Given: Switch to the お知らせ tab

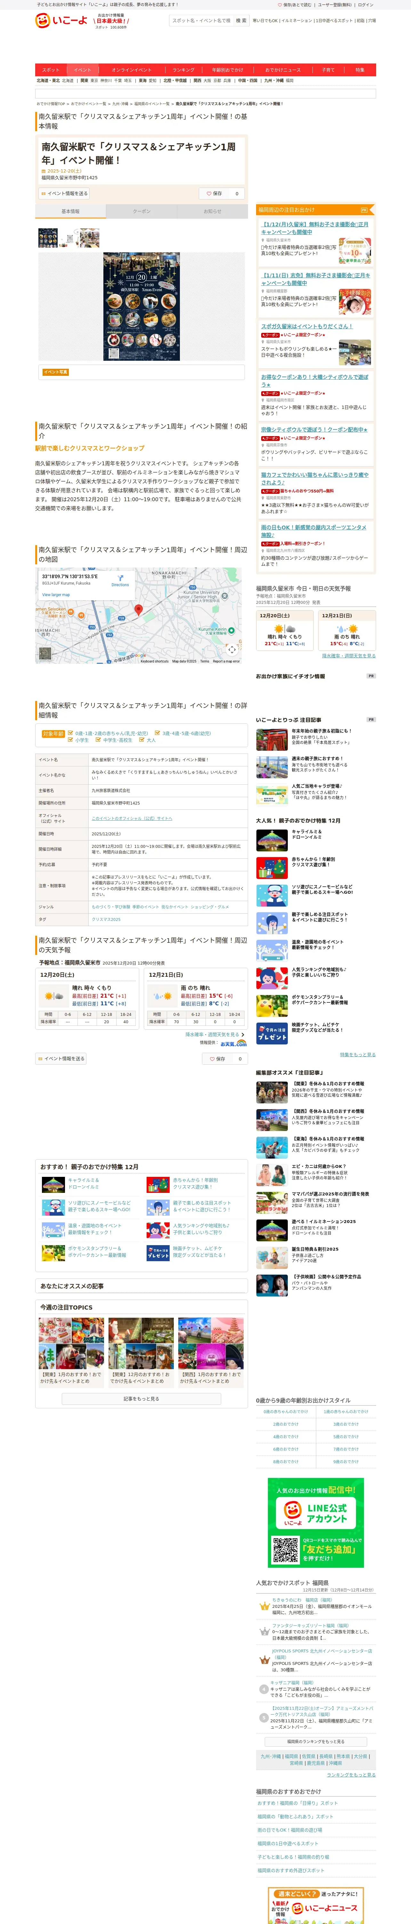Looking at the screenshot, I should pyautogui.click(x=212, y=211).
